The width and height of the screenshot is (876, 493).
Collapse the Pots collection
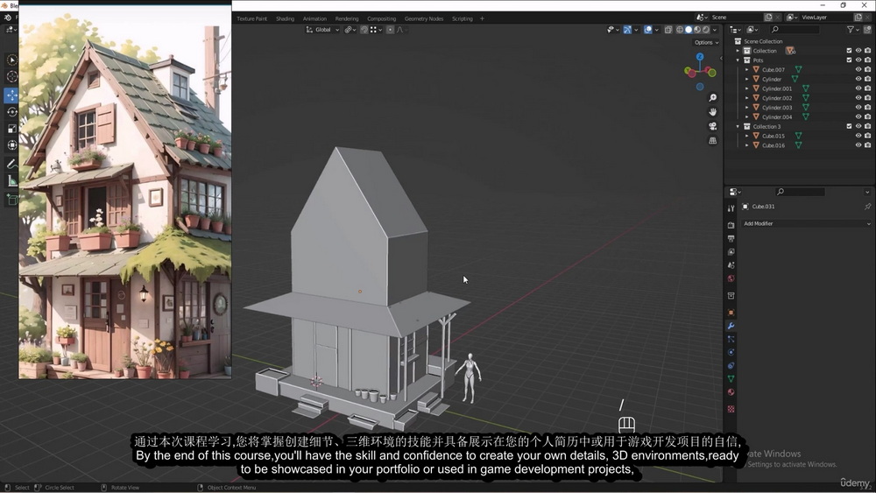tap(738, 60)
